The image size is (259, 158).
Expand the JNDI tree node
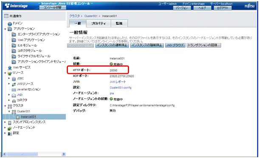click(9, 95)
